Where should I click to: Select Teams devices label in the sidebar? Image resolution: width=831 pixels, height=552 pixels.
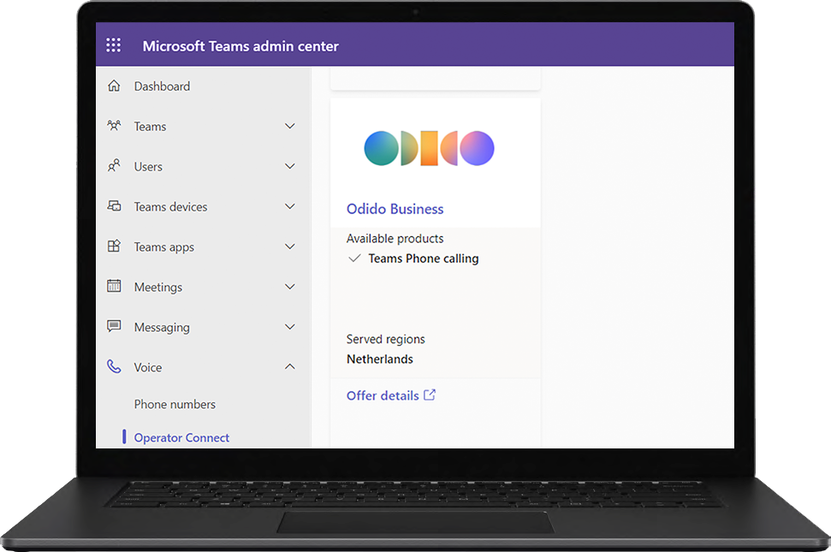tap(170, 207)
